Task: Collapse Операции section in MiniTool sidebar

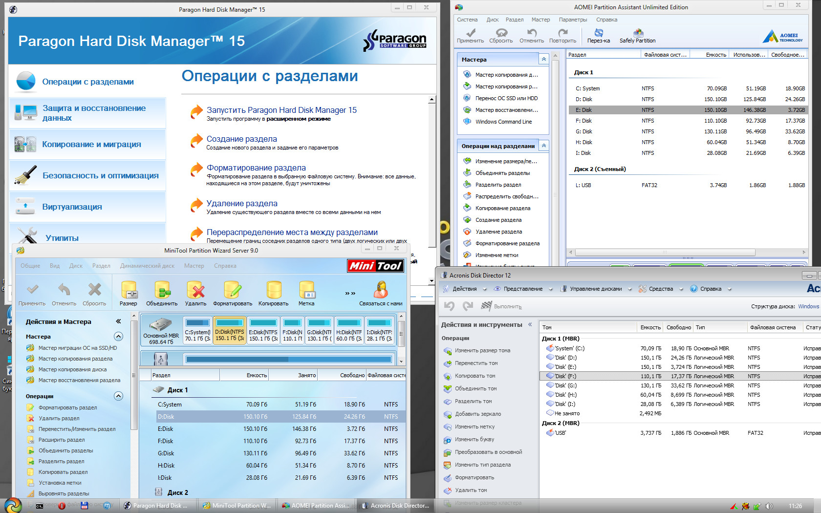Action: [118, 396]
